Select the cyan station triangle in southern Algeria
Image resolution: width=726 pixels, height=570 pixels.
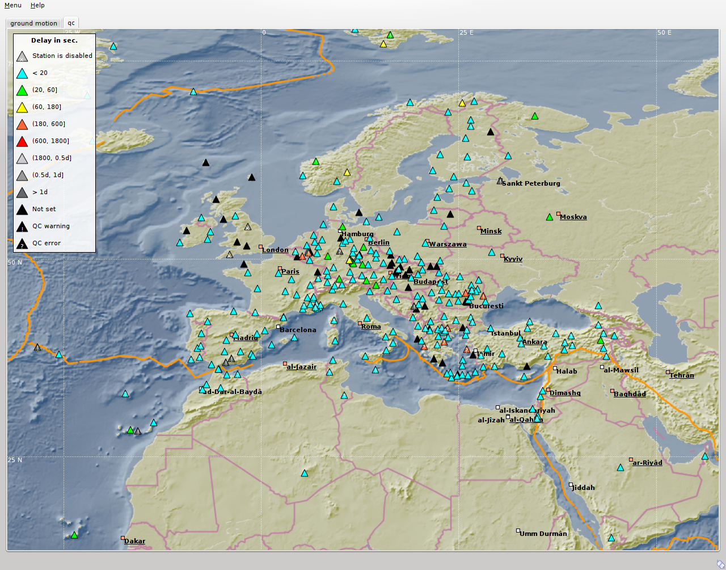pos(305,473)
